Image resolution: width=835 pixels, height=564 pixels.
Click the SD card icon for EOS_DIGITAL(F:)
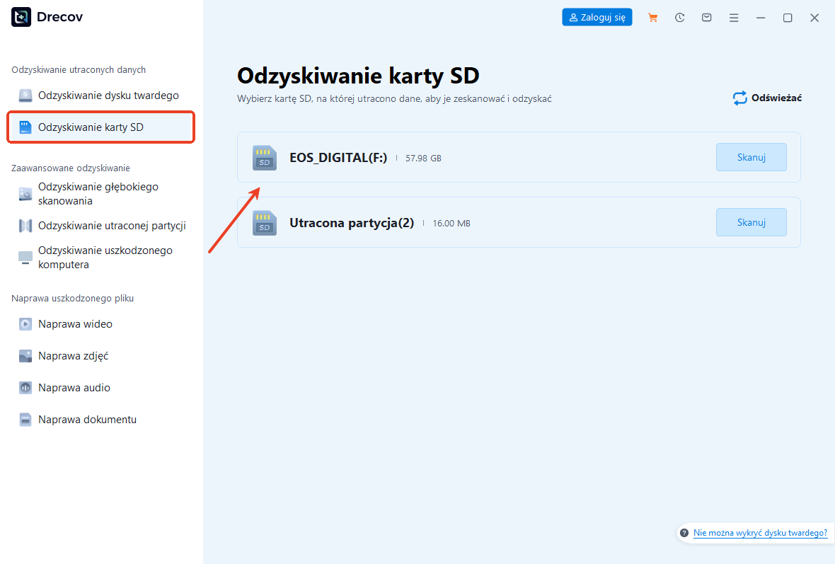264,157
